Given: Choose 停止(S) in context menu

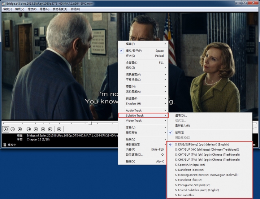Looking at the screenshot, I should coord(143,56).
